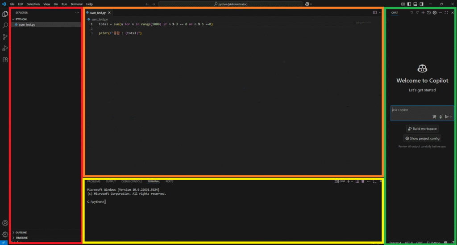Image resolution: width=457 pixels, height=245 pixels.
Task: Open Copilot dropdown arrow in title bar
Action: pos(311,4)
